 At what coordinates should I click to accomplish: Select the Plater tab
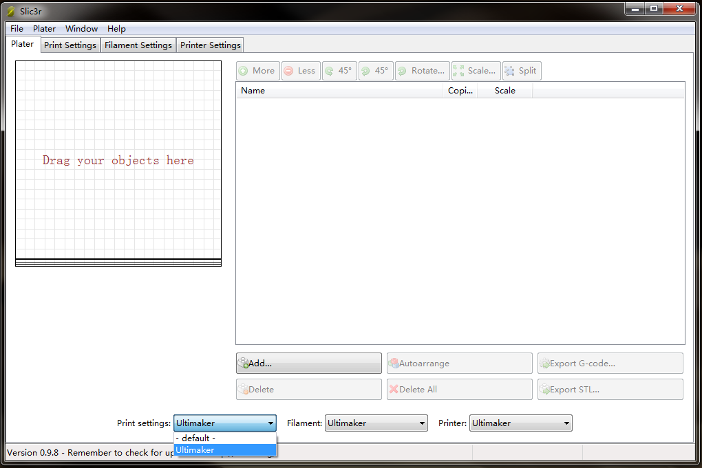[x=23, y=44]
